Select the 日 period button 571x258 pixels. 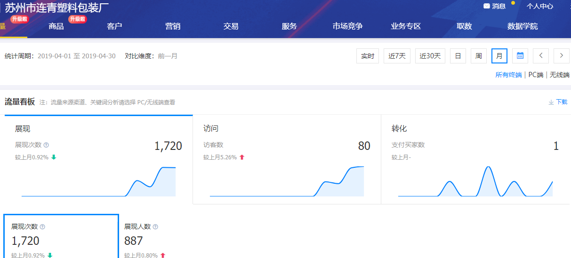pyautogui.click(x=458, y=56)
